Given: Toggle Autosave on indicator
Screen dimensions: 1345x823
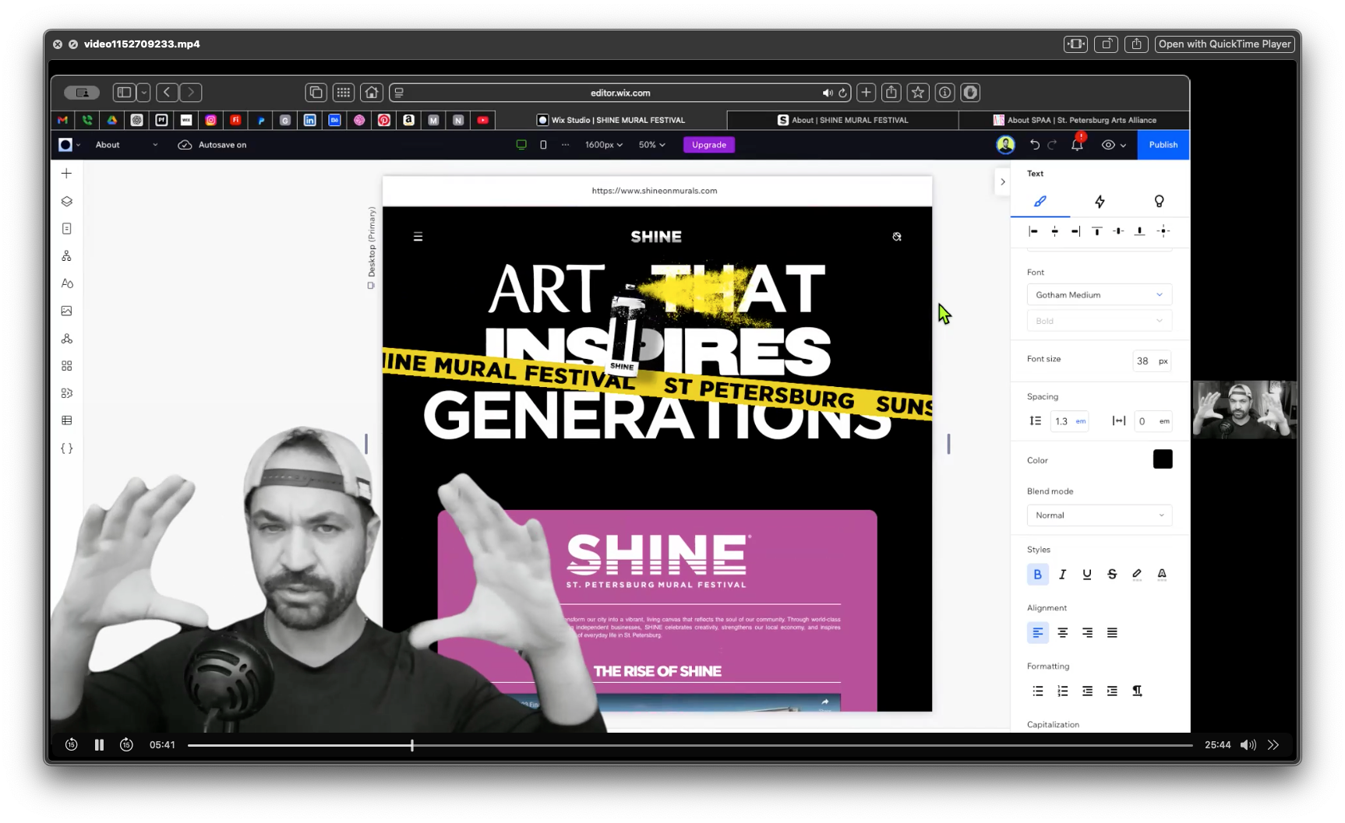Looking at the screenshot, I should point(213,145).
